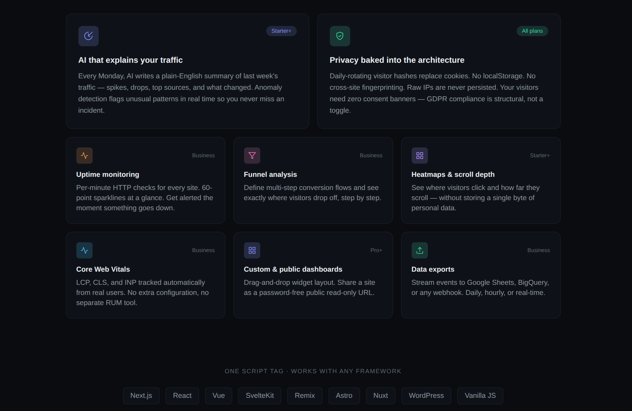Screen dimensions: 632x411
Task: Select the React framework chip
Action: tap(182, 396)
